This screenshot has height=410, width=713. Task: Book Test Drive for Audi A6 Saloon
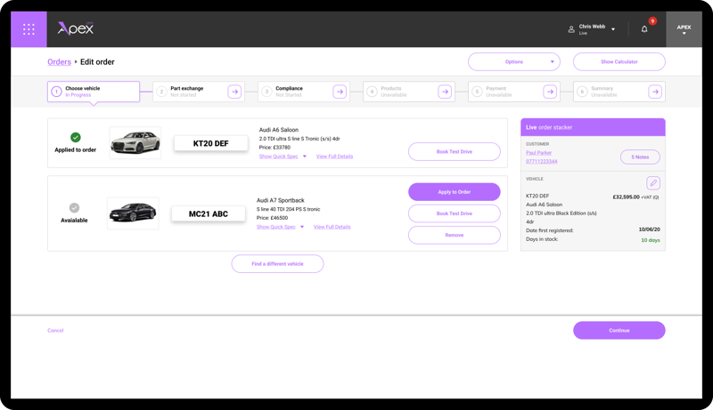pyautogui.click(x=455, y=151)
